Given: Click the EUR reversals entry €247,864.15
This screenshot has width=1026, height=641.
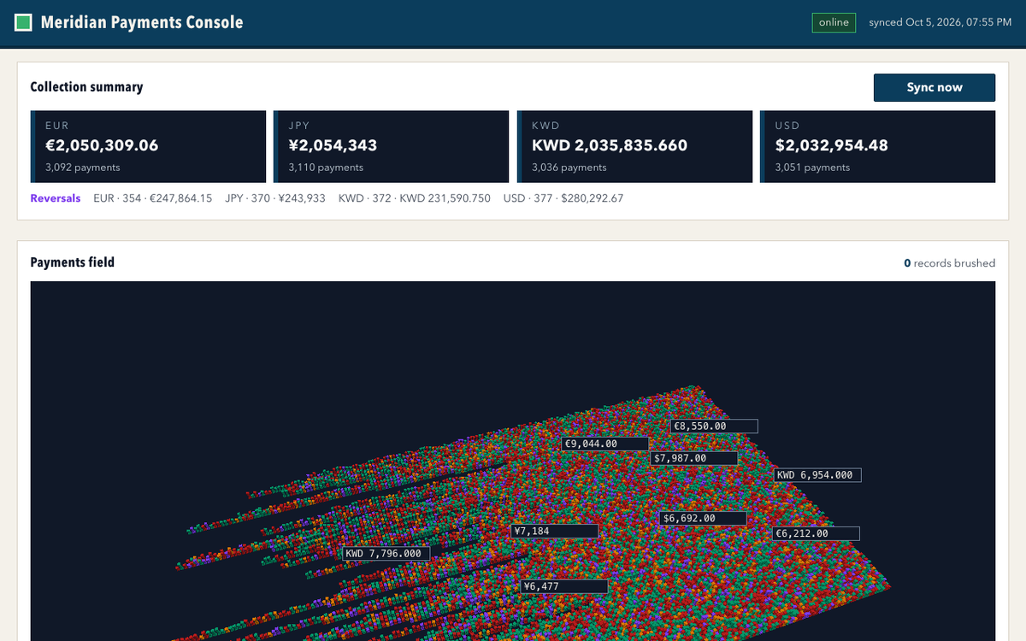Looking at the screenshot, I should pyautogui.click(x=153, y=198).
